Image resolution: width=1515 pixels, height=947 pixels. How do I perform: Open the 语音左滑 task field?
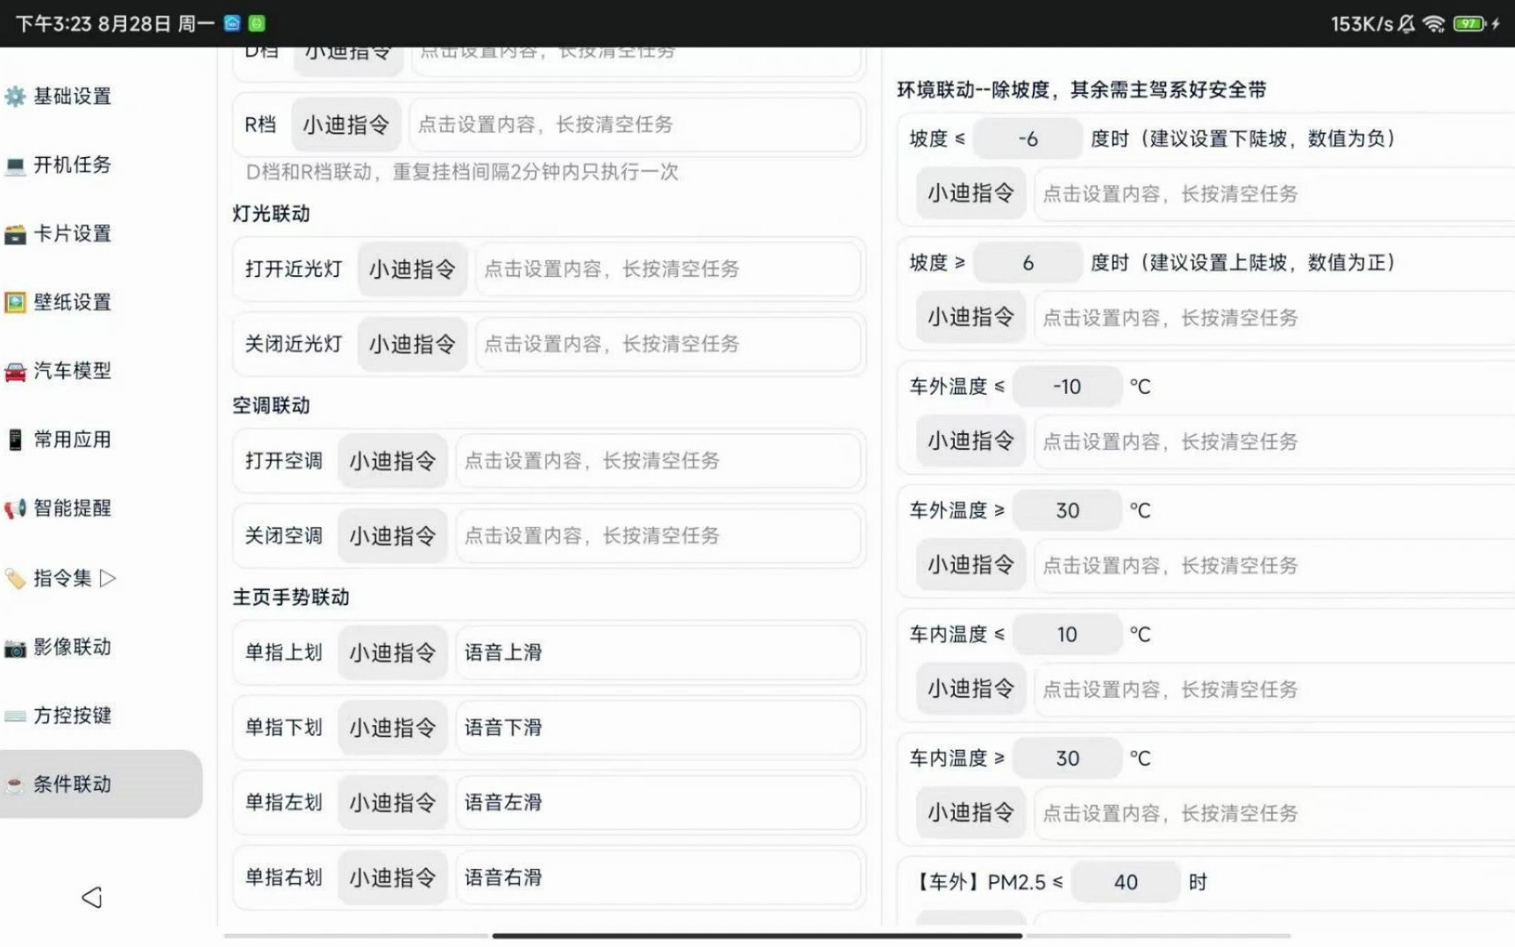coord(658,802)
